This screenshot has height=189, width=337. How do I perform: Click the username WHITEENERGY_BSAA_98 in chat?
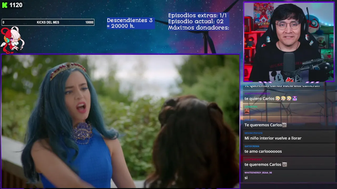tap(258, 173)
